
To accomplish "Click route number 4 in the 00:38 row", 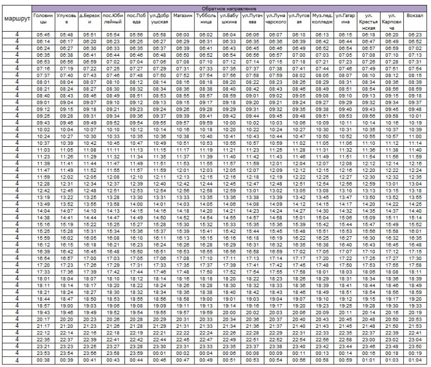I will (17, 359).
